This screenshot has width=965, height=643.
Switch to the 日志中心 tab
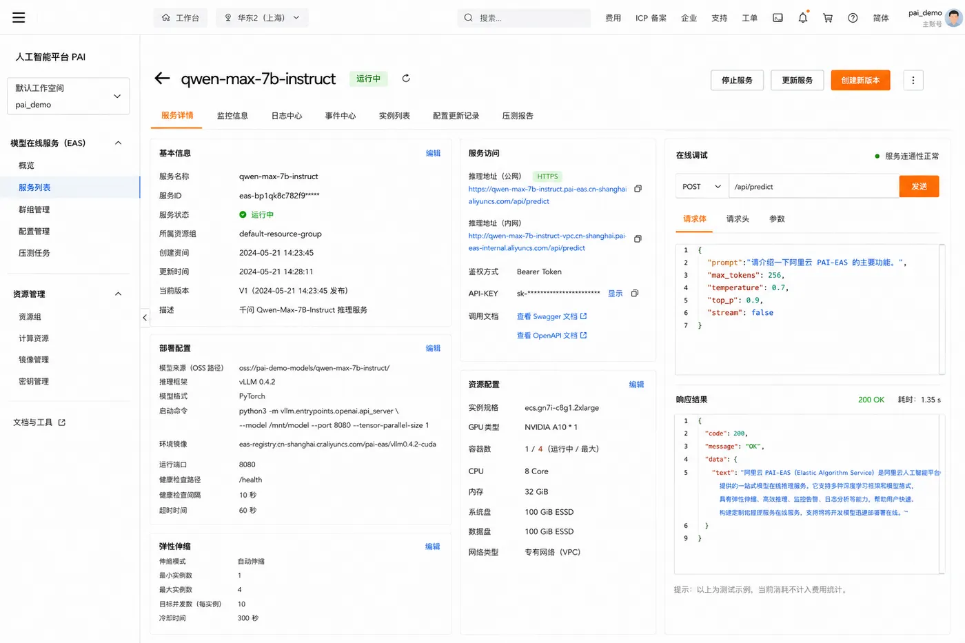287,116
